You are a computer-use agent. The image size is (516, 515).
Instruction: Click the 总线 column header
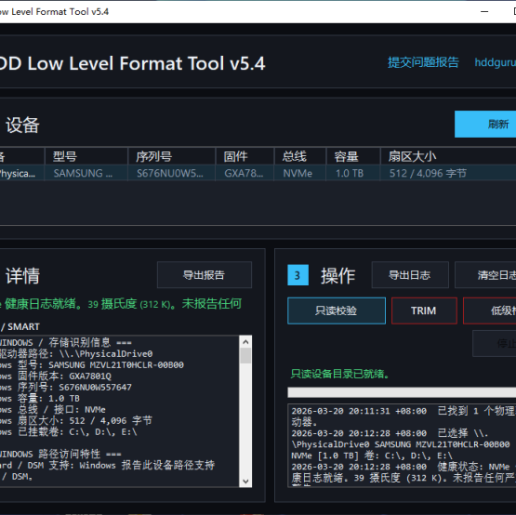tap(299, 156)
